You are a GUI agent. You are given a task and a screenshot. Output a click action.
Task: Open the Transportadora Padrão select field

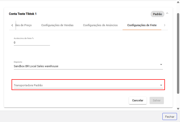coord(85,85)
